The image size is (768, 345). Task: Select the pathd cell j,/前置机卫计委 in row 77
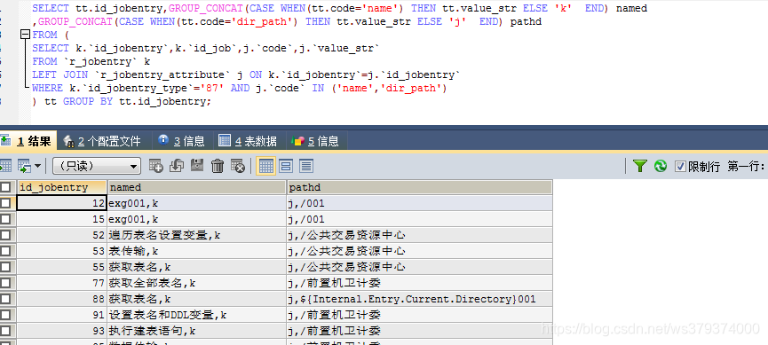pyautogui.click(x=420, y=283)
